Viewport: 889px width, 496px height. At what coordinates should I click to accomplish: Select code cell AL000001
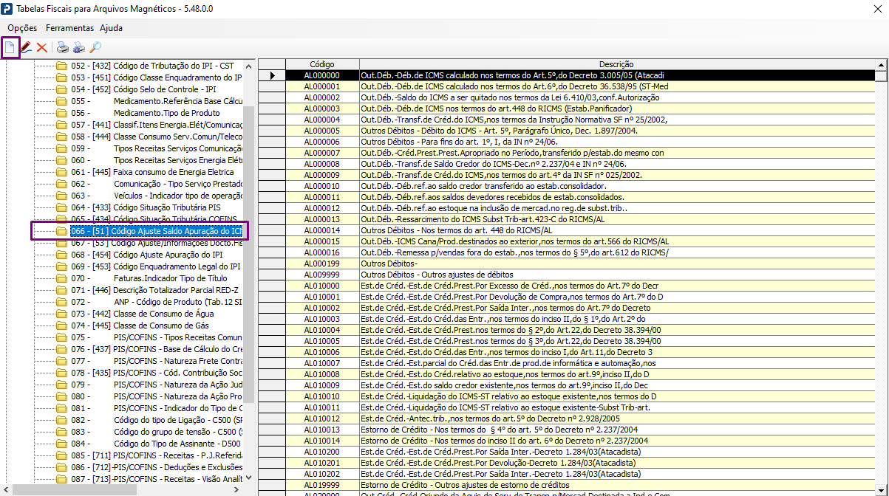coord(322,86)
